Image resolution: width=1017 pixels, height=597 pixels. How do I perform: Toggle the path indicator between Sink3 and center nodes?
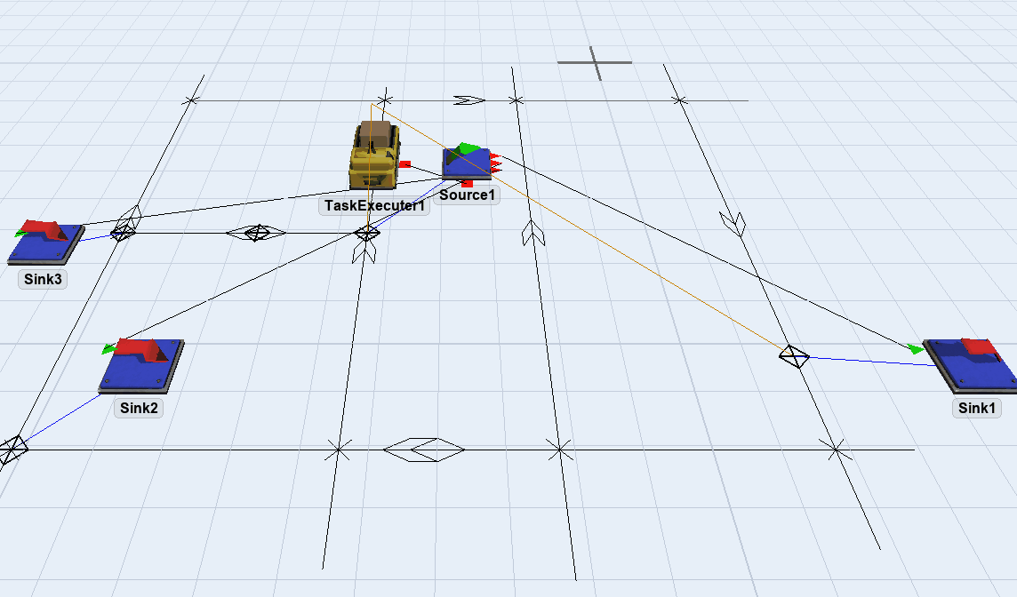pyautogui.click(x=256, y=233)
